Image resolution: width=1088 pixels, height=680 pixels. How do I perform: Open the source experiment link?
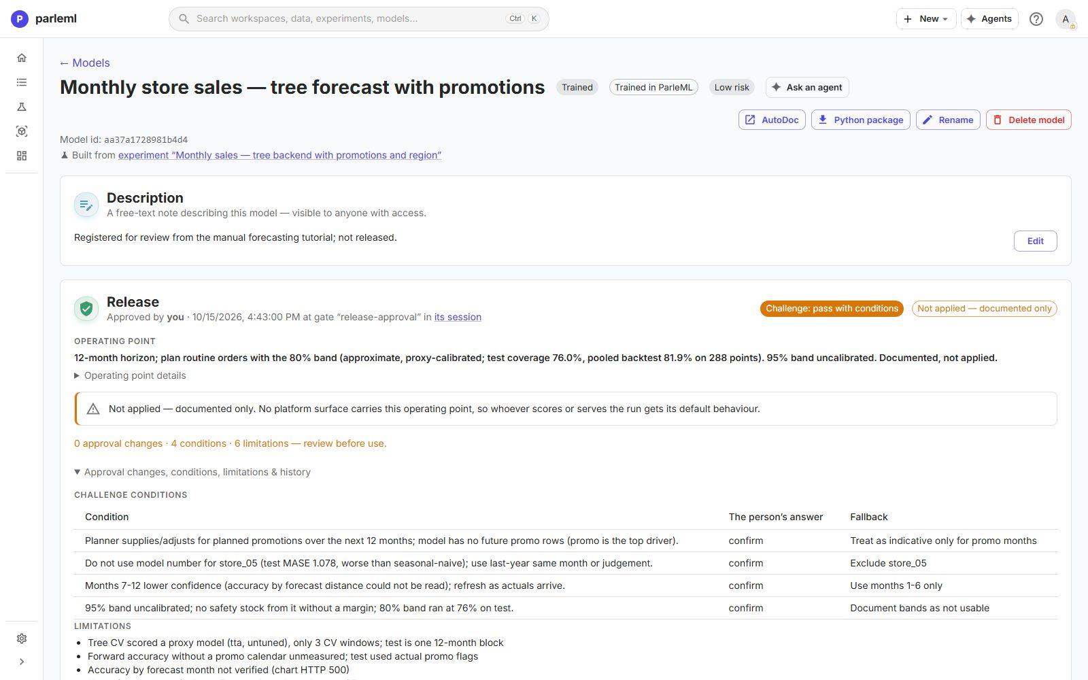[x=279, y=155]
